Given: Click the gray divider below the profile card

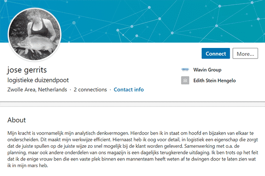Looking at the screenshot, I should point(132,104).
